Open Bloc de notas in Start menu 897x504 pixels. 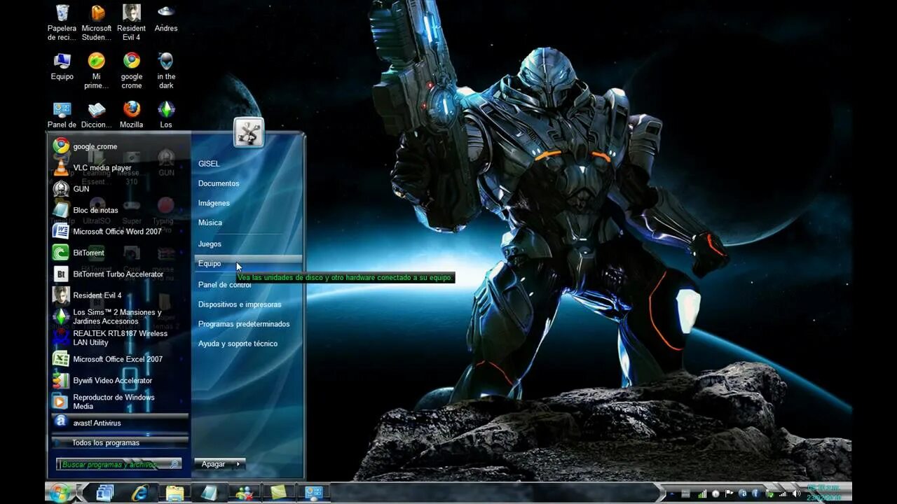click(x=120, y=210)
